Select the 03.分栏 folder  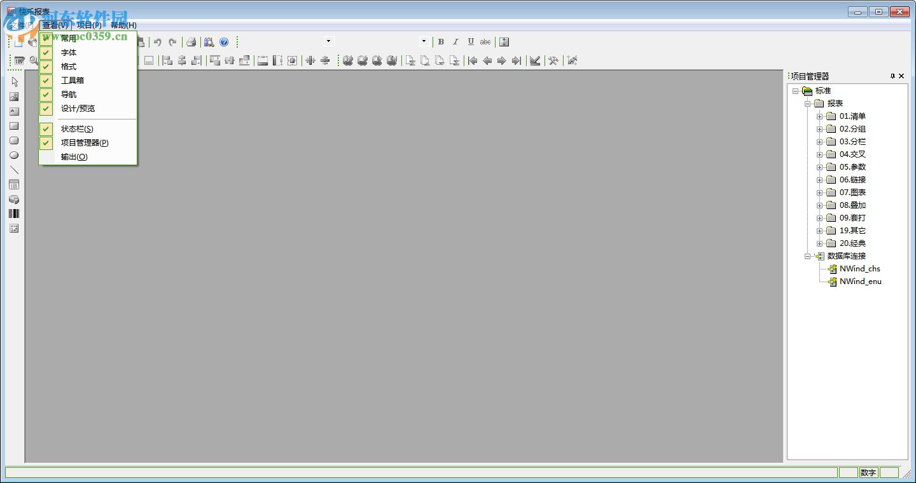(852, 142)
